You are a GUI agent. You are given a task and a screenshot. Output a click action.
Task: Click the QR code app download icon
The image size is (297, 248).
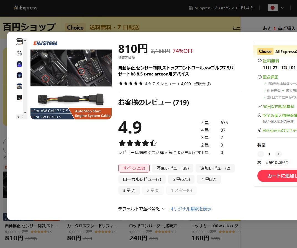coord(191,8)
